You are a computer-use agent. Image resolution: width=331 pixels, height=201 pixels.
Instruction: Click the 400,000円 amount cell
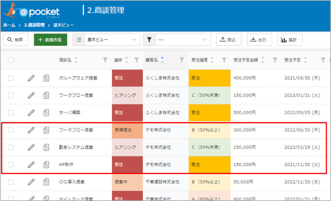click(x=244, y=78)
